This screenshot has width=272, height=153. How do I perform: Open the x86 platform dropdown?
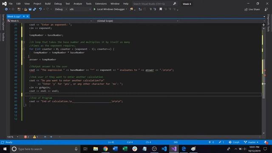click(x=80, y=9)
